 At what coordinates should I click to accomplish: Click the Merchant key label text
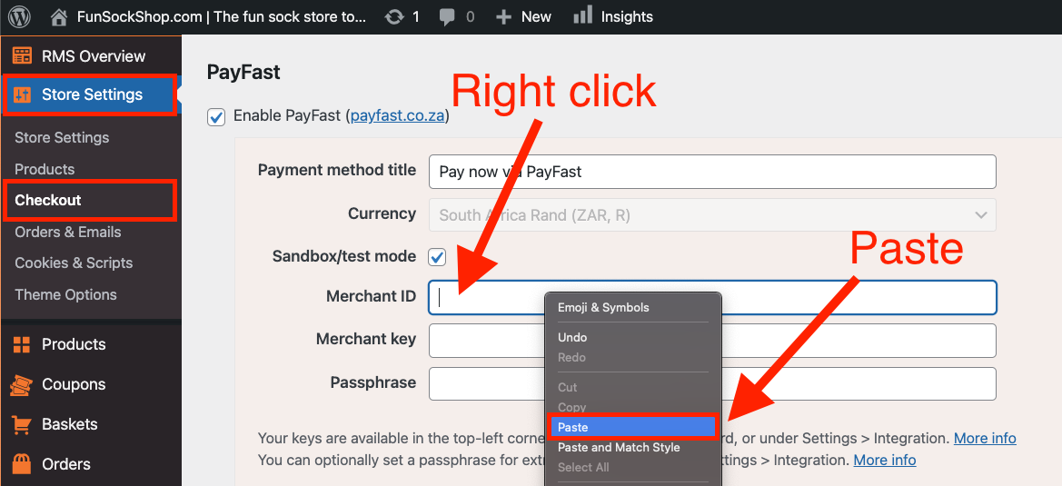pos(366,339)
